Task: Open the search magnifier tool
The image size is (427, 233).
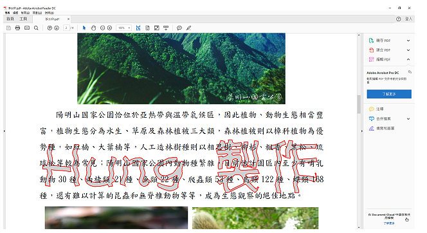Action: coord(36,28)
